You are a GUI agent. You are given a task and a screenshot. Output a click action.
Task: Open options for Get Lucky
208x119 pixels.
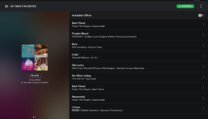coord(203,67)
